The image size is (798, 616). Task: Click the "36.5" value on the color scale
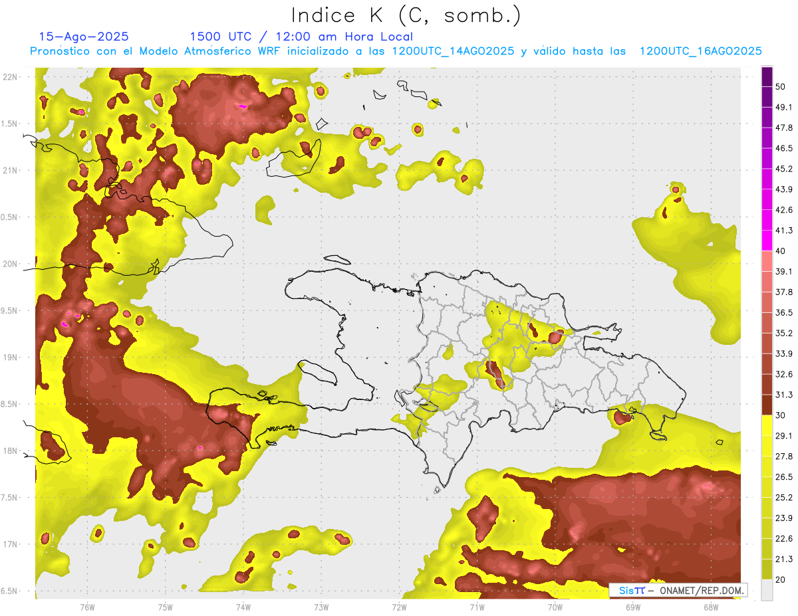(784, 312)
